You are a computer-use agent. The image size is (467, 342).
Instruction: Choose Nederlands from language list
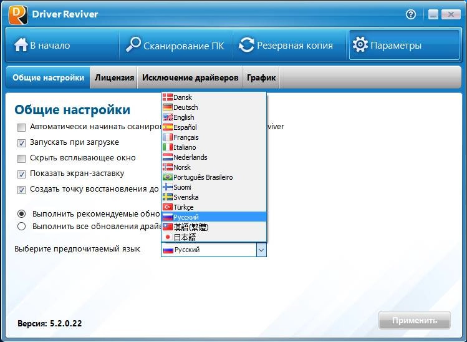[214, 157]
